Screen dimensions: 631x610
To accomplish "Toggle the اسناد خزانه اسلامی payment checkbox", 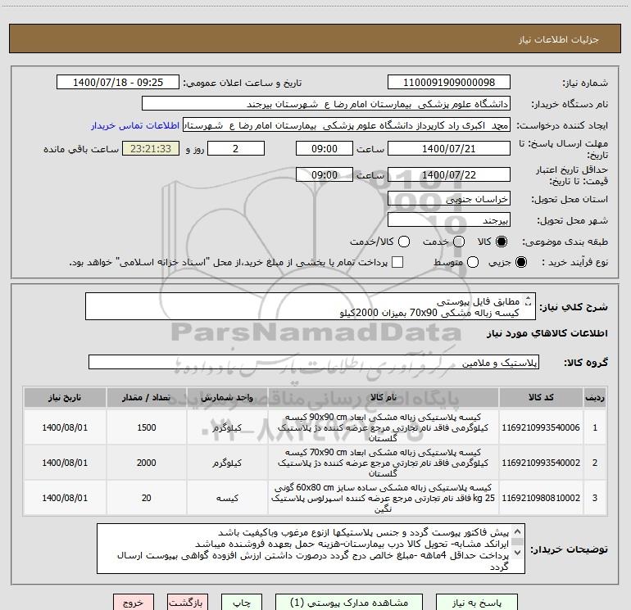I will 397,262.
